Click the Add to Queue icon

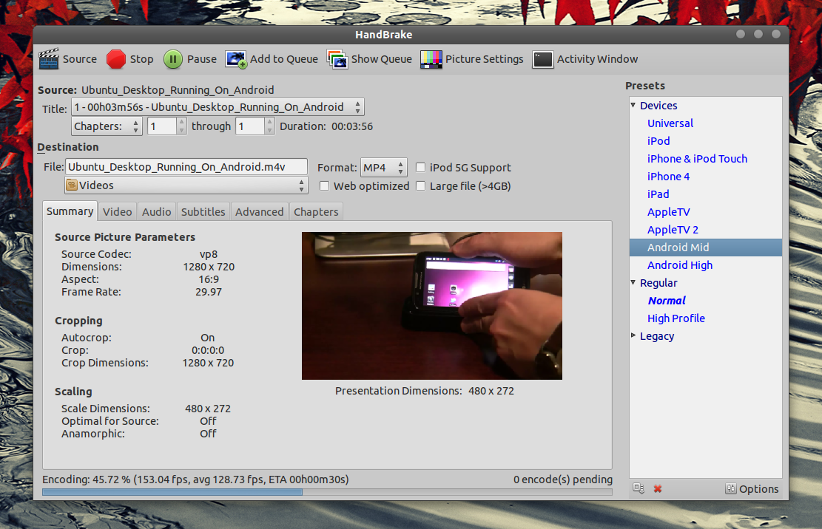point(236,59)
